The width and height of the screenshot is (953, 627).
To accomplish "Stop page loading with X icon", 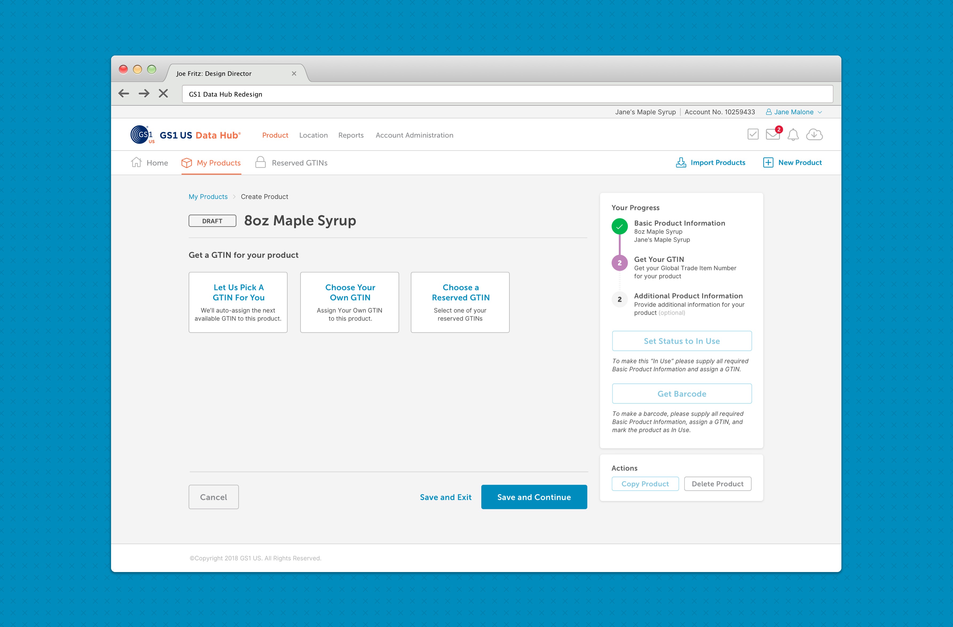I will point(163,93).
